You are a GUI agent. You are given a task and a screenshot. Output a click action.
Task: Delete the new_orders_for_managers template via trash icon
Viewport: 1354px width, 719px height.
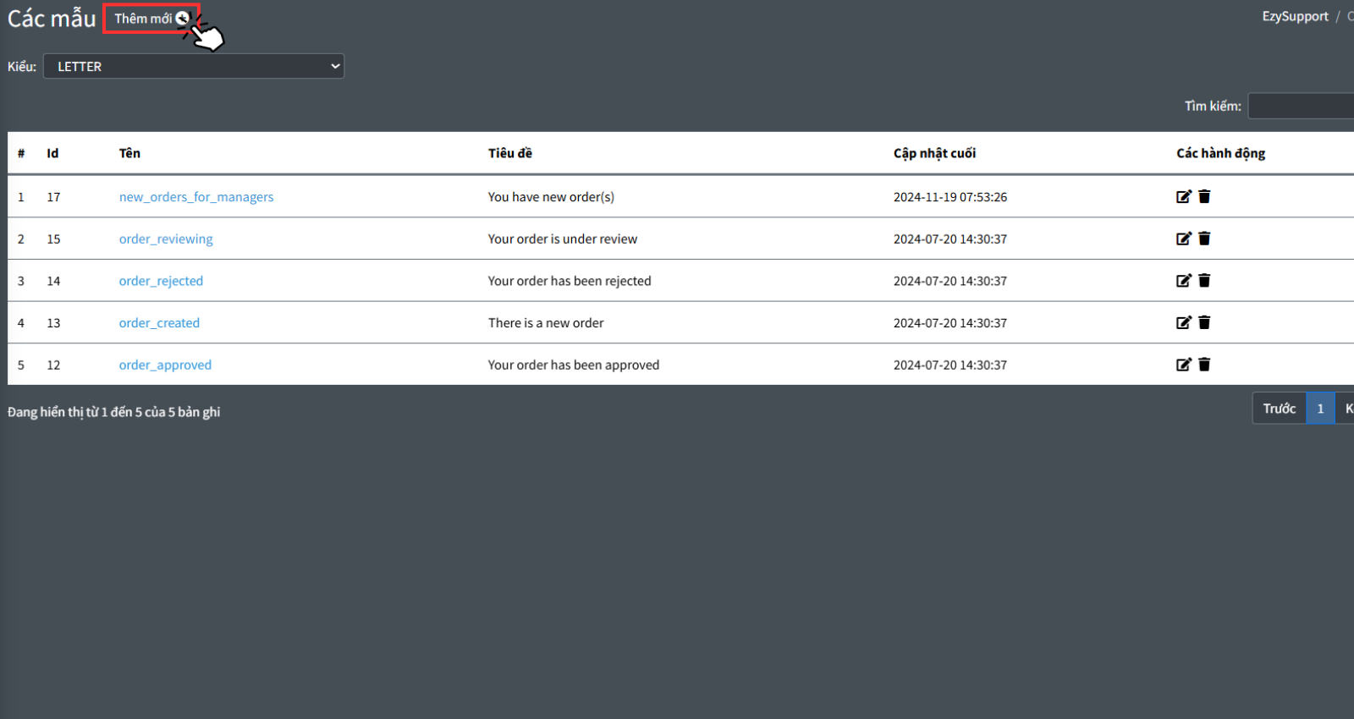[x=1204, y=197]
